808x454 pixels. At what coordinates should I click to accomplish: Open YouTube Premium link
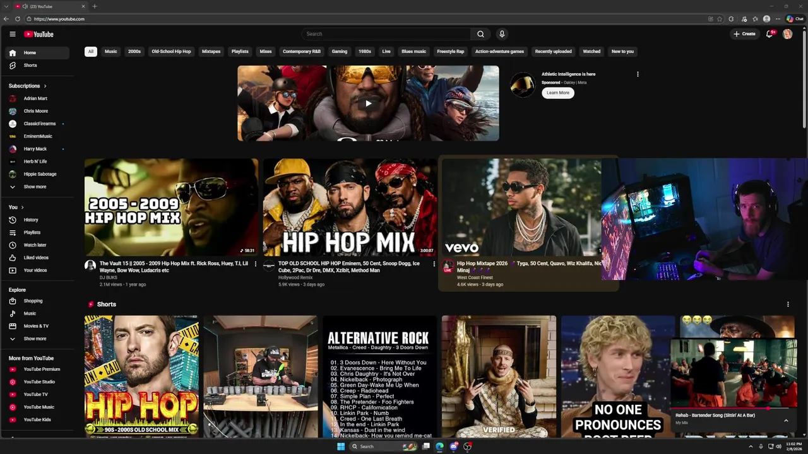point(37,370)
